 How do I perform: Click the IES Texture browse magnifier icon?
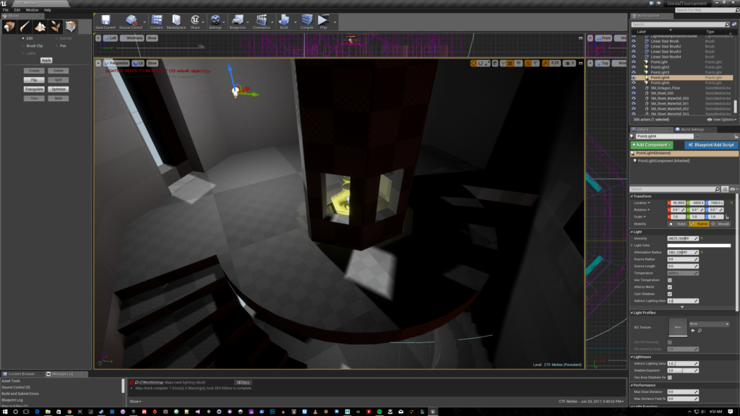(x=700, y=331)
